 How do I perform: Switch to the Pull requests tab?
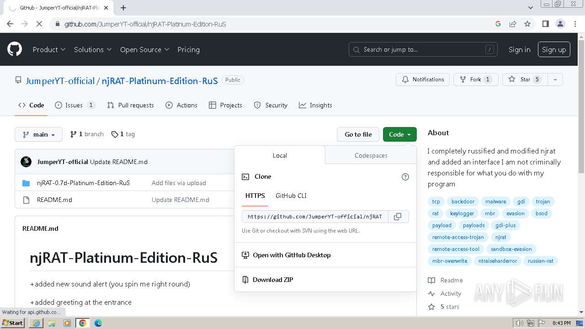(131, 105)
